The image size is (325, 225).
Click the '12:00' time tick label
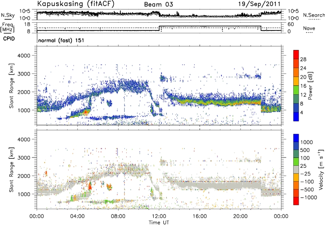(x=159, y=216)
